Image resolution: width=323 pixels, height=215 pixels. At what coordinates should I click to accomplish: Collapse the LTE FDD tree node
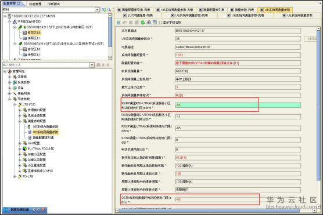click(15, 104)
